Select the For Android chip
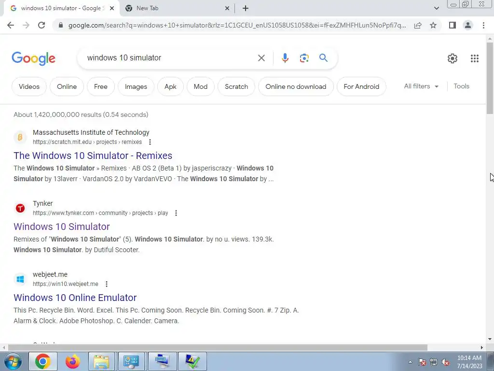 pyautogui.click(x=361, y=86)
